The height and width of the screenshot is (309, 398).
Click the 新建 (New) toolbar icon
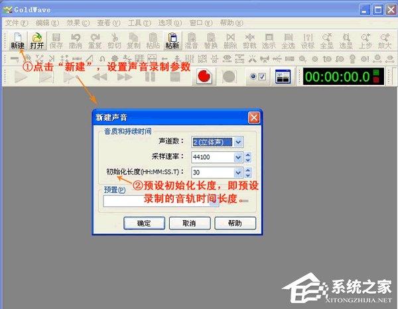[17, 40]
